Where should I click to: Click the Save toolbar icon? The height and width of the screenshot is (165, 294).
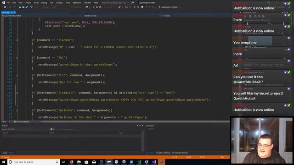click(x=23, y=7)
